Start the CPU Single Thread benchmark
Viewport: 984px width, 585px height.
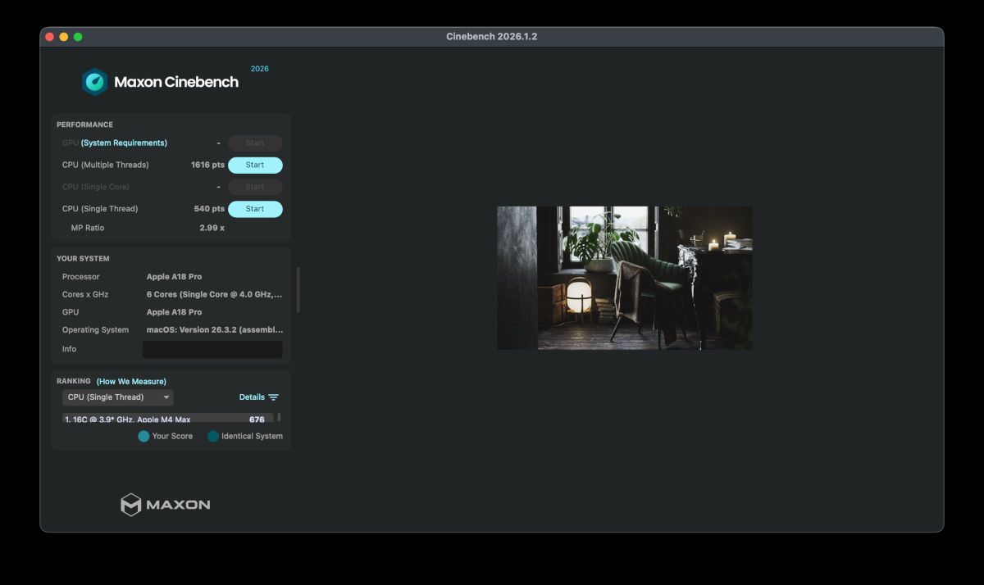point(255,209)
